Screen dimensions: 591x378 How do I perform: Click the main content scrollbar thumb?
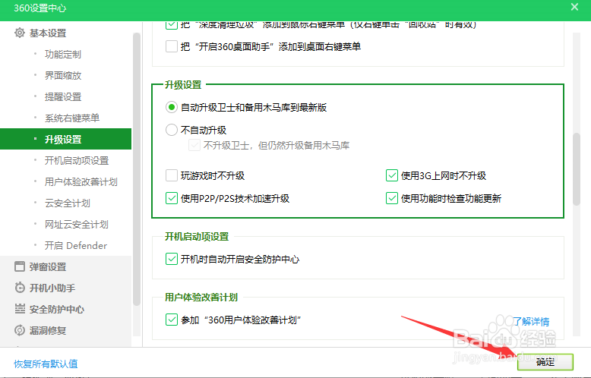[577, 169]
